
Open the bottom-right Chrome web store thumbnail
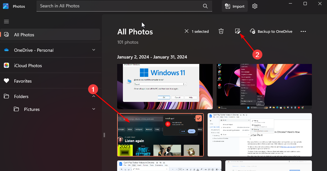269,166
